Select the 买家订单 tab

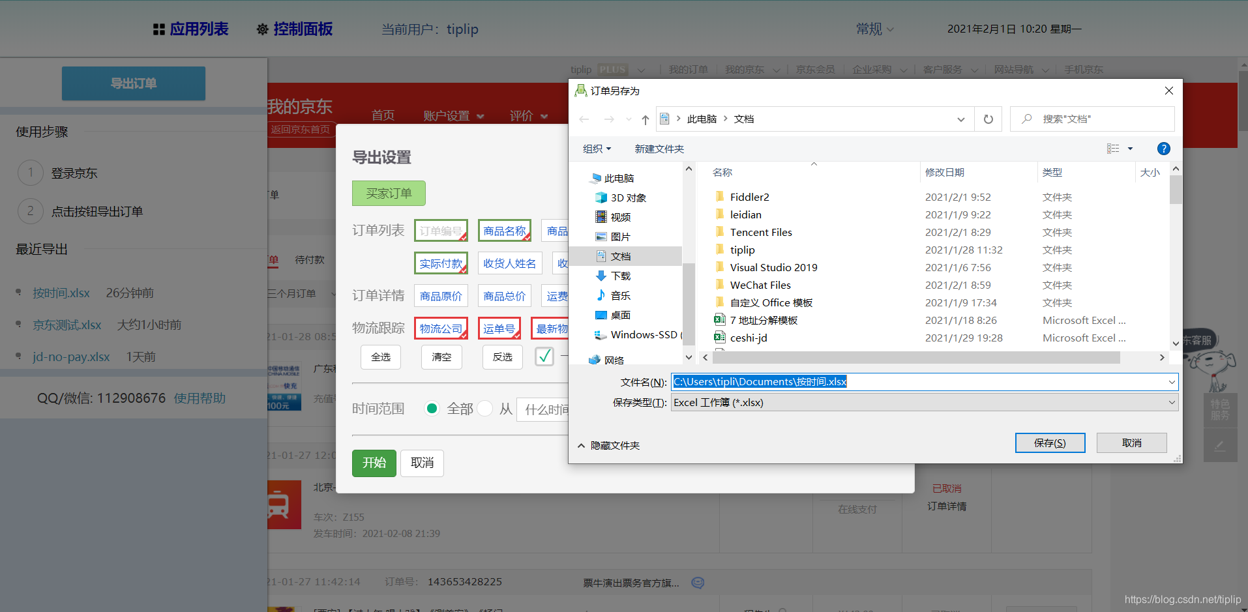coord(389,193)
